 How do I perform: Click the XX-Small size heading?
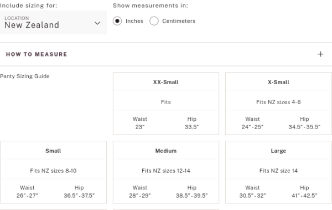pos(166,82)
